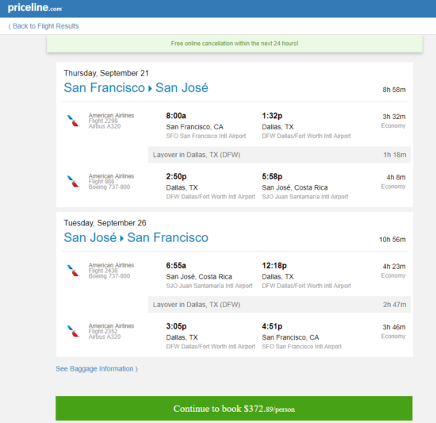Viewport: 436px width, 423px height.
Task: Click the 2h 47m Dallas layover row
Action: pyautogui.click(x=280, y=305)
